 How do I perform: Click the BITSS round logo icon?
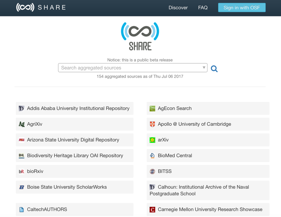152,171
